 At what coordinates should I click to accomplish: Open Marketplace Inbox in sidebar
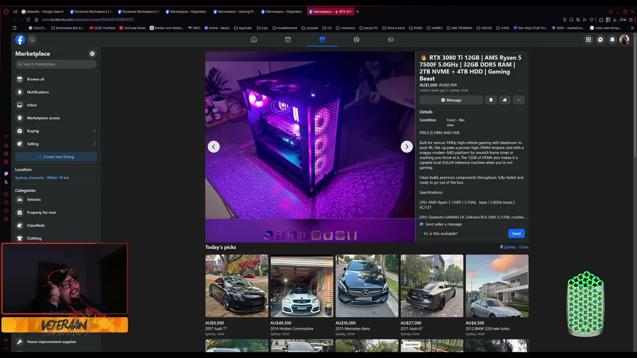click(56, 105)
